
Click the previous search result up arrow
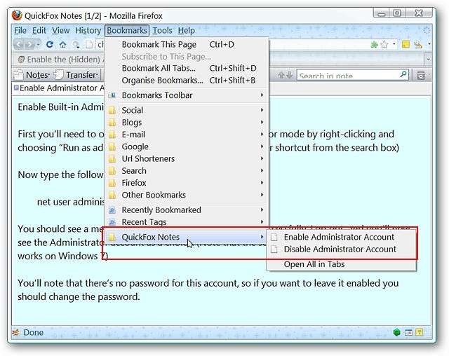281,75
